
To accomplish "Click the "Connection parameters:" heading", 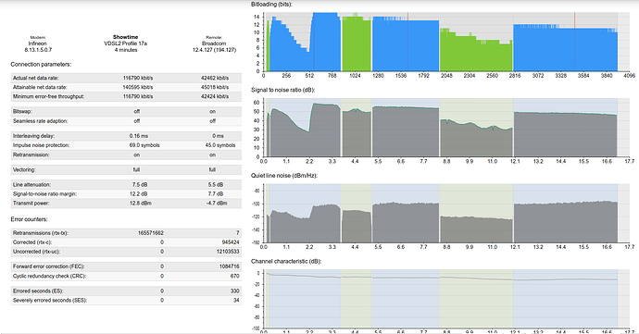I will coord(41,65).
